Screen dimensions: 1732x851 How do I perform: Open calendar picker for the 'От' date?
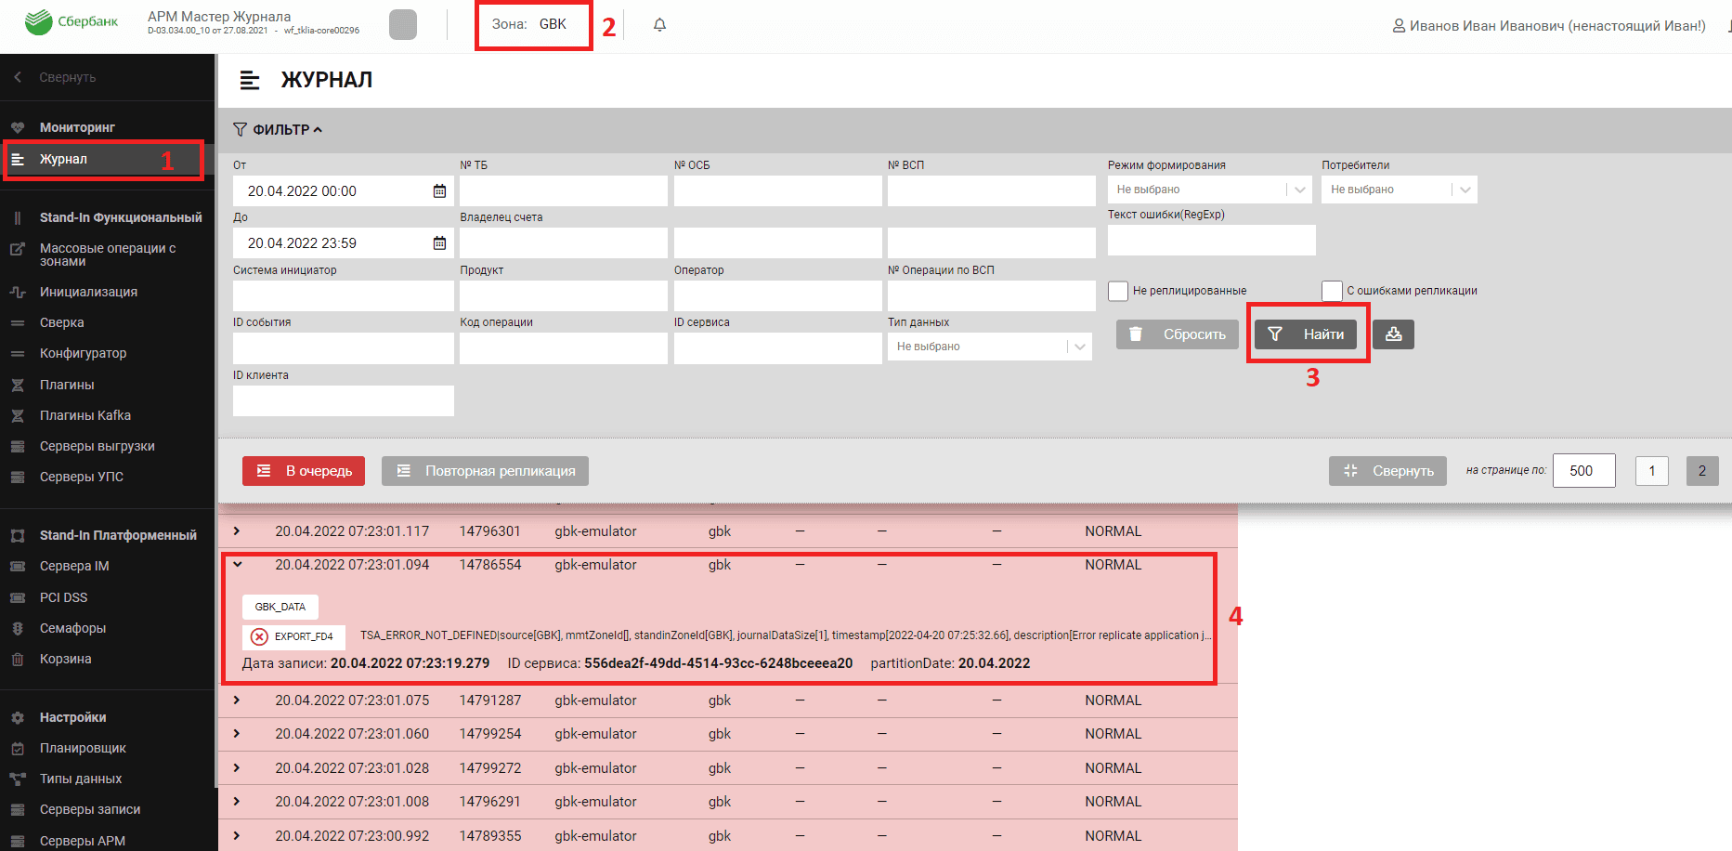[439, 191]
